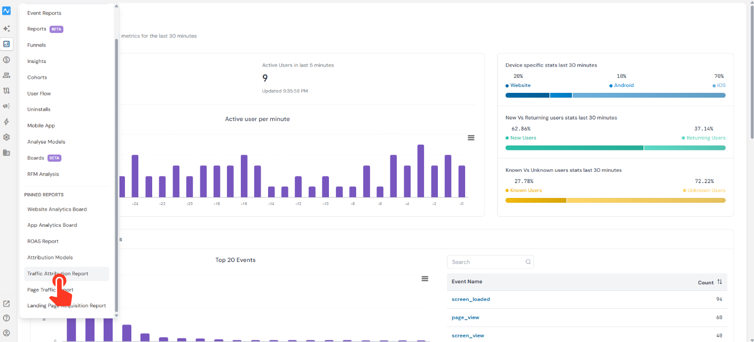754x342 pixels.
Task: Open the revenue dollar icon in sidebar
Action: pos(6,60)
